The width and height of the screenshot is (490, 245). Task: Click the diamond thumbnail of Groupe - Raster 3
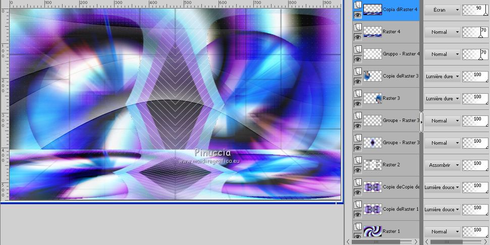pos(372,143)
